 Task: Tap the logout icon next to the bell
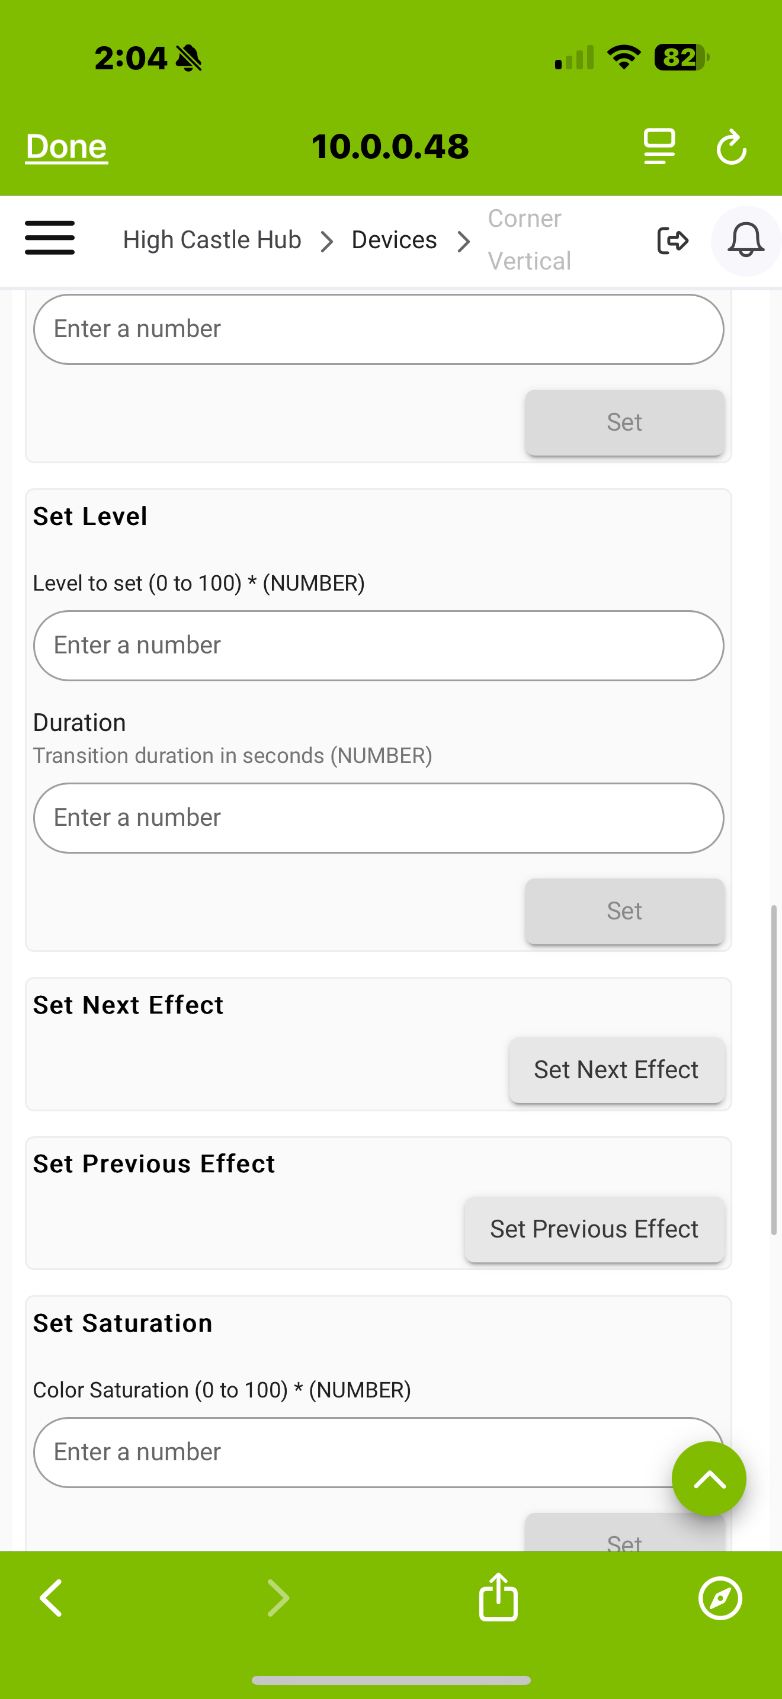pos(673,241)
